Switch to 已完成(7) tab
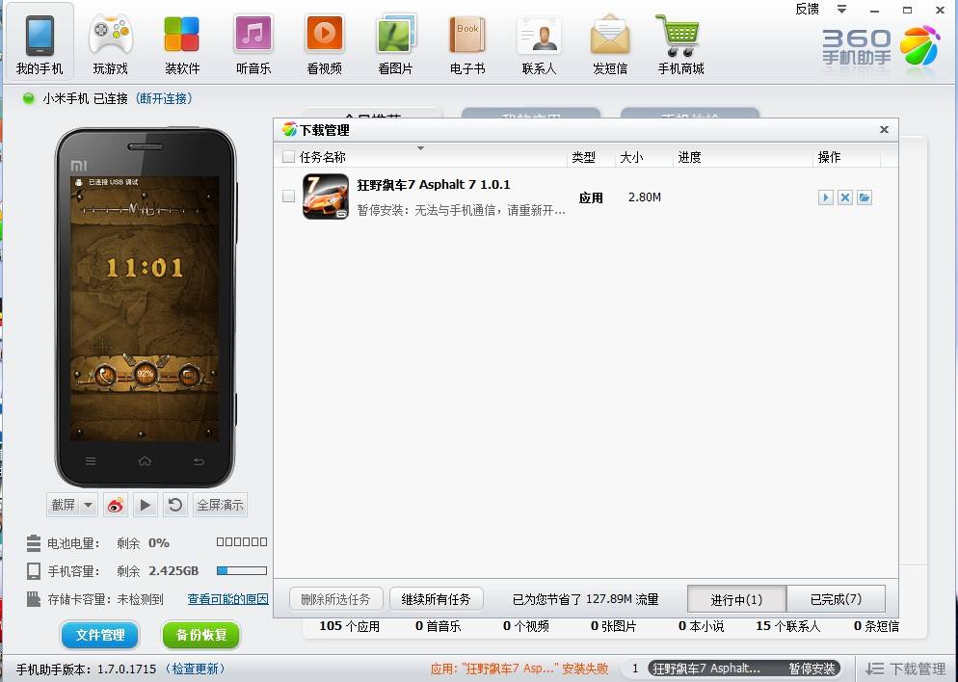Screen dimensions: 958x682 click(835, 599)
